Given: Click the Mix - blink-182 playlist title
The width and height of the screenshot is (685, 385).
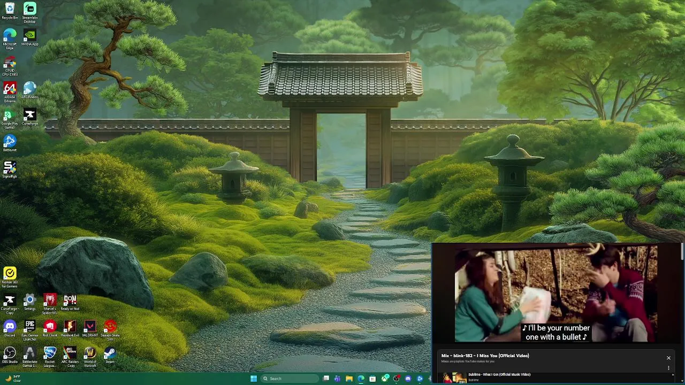Looking at the screenshot, I should 485,356.
